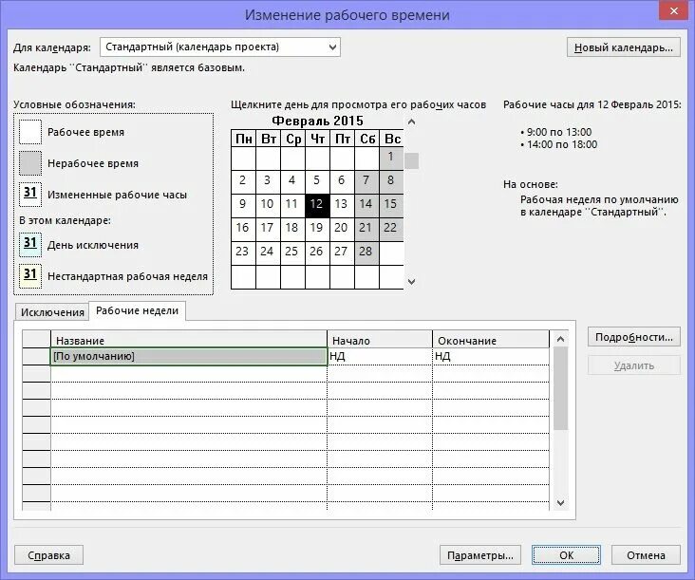Click the Пн column header

point(243,139)
